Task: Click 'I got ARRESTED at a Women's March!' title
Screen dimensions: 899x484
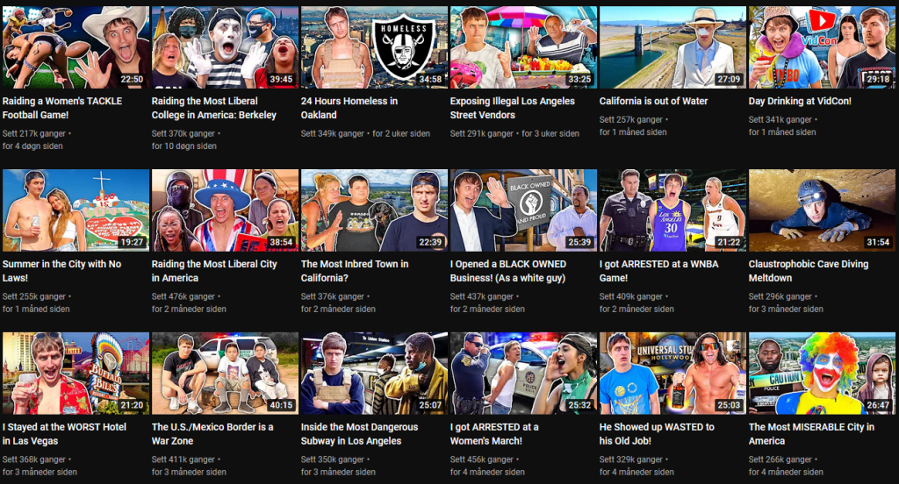Action: (x=505, y=434)
